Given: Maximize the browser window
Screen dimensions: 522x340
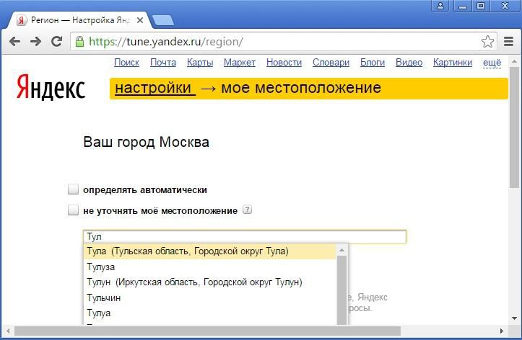Looking at the screenshot, I should [481, 6].
